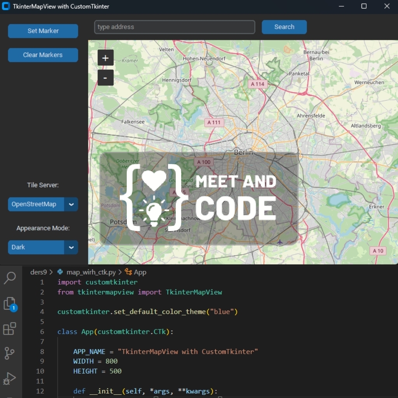
Task: Zoom out with the map minus button
Action: click(105, 78)
